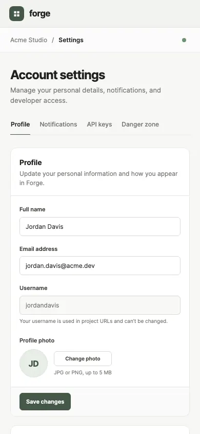Switch to the Danger zone tab
The width and height of the screenshot is (200, 434).
coord(140,124)
